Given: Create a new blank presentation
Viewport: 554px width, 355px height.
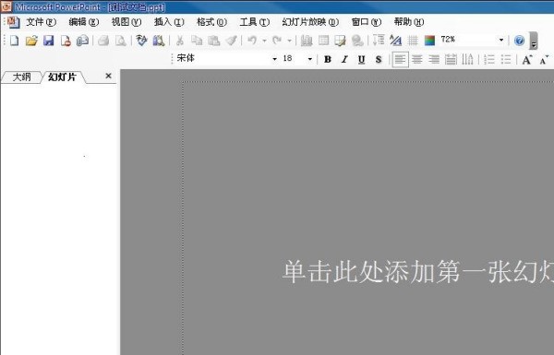Looking at the screenshot, I should tap(14, 41).
